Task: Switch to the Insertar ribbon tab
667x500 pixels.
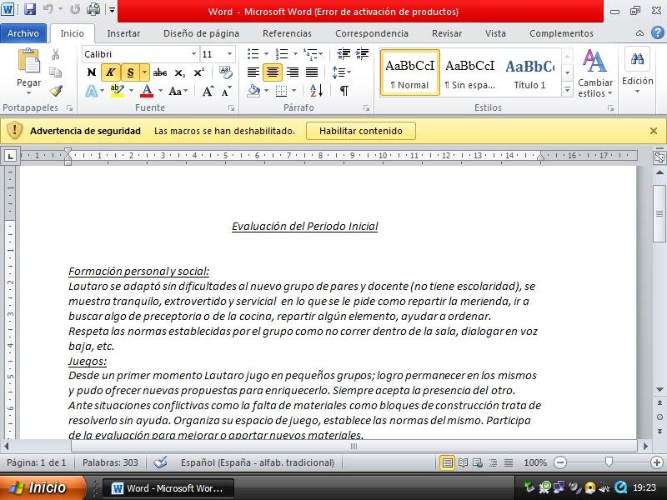Action: click(x=123, y=33)
